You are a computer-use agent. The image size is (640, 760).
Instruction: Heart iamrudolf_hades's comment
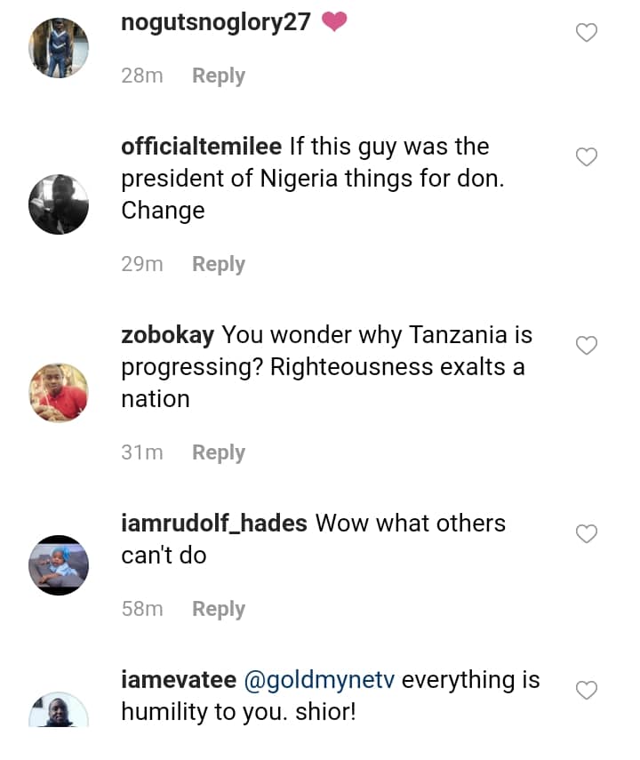tap(587, 533)
